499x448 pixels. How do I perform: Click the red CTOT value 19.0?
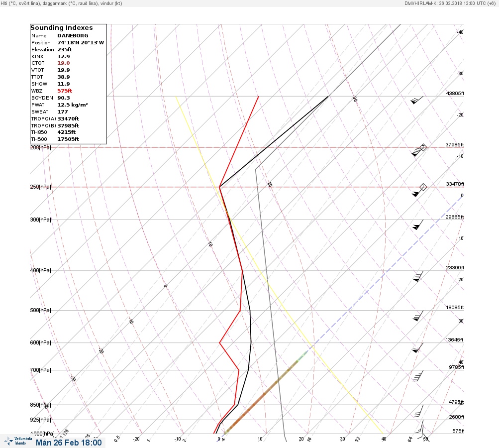64,63
